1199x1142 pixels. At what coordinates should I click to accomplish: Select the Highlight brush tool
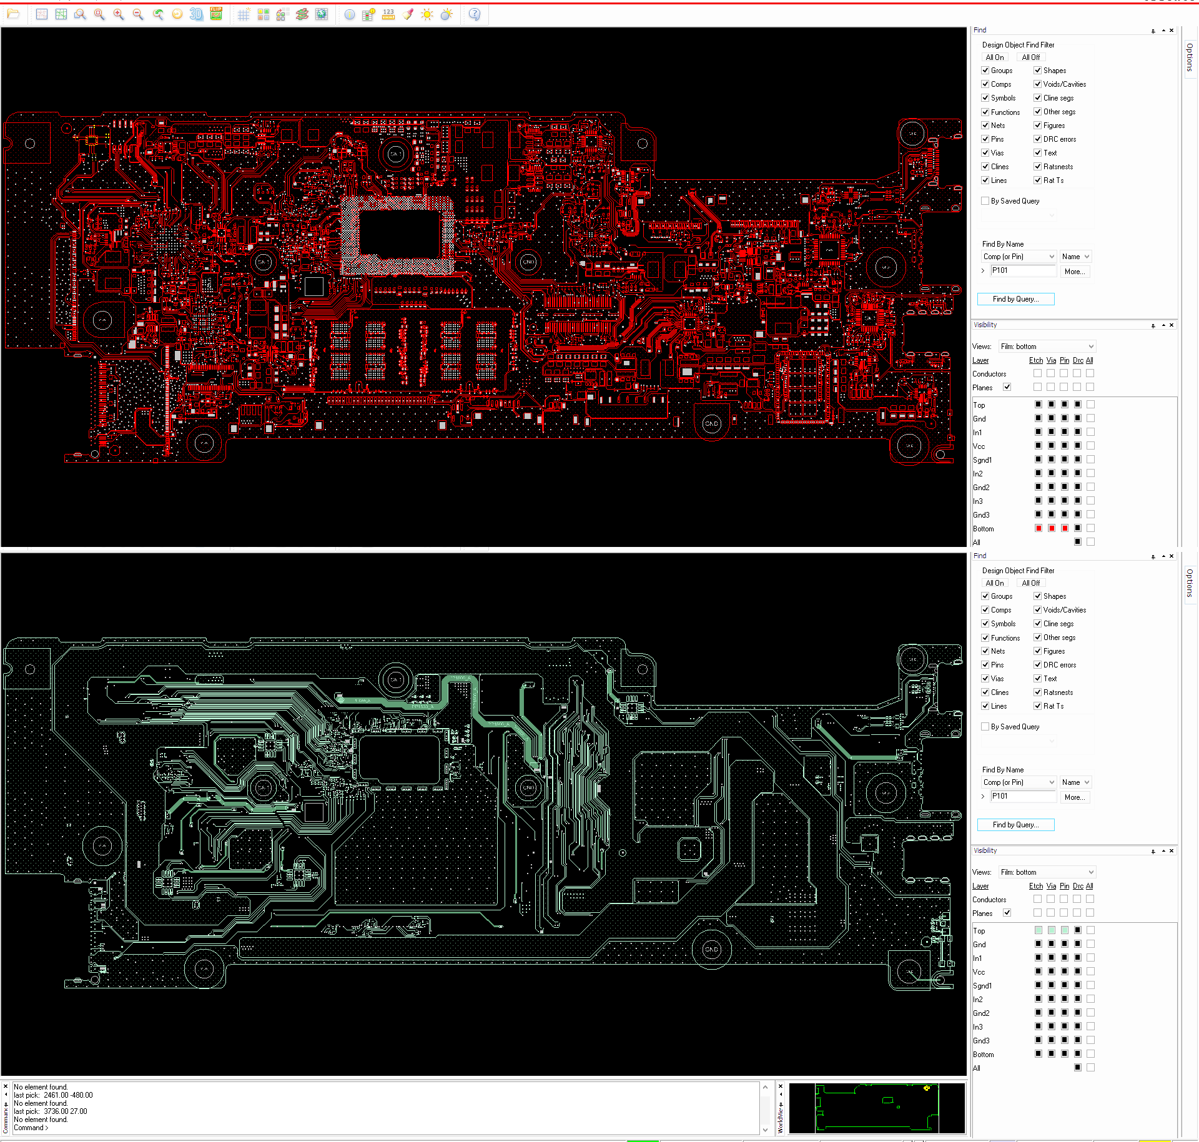pyautogui.click(x=408, y=14)
